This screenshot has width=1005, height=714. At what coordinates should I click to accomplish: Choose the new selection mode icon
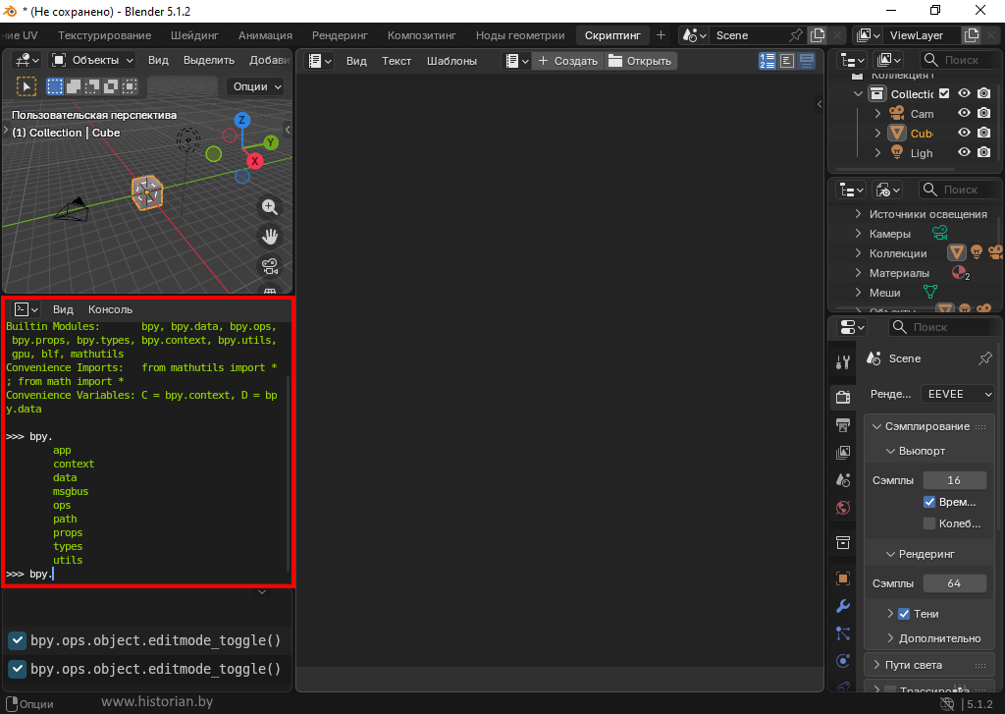pos(55,86)
